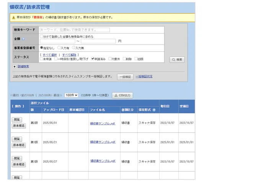Click the すべて解除 link
The width and height of the screenshot is (253, 183).
(x=69, y=55)
